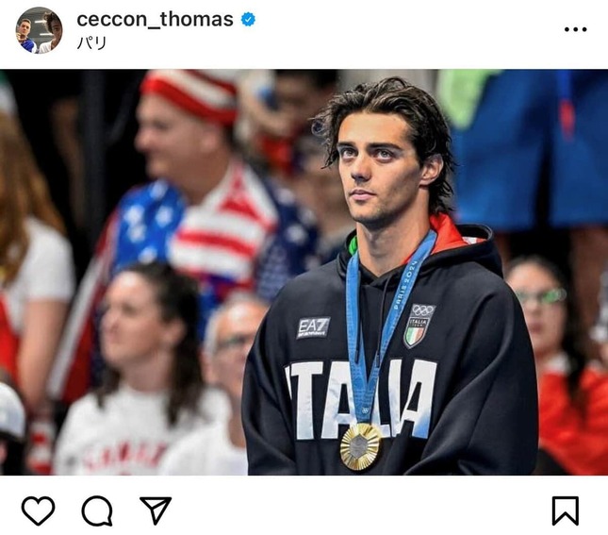
Task: Click the spectator's striped American flag hat
Action: (x=190, y=97)
